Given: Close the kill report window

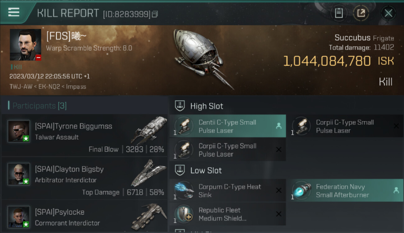Looking at the screenshot, I should click(388, 13).
